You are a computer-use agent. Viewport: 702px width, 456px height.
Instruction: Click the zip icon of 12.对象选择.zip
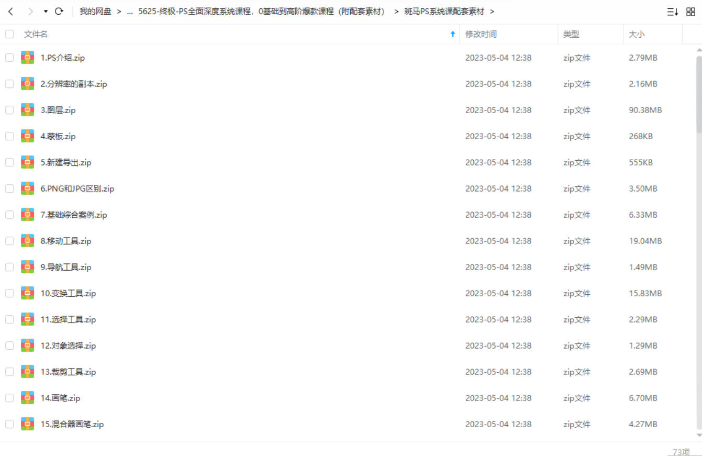(28, 346)
